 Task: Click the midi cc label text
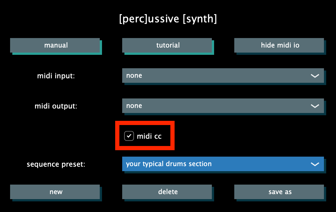point(149,136)
